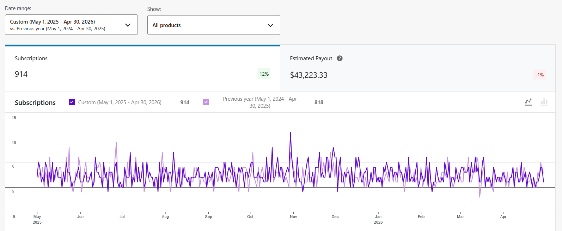562x231 pixels.
Task: Click the Date range chevron arrow
Action: 128,25
